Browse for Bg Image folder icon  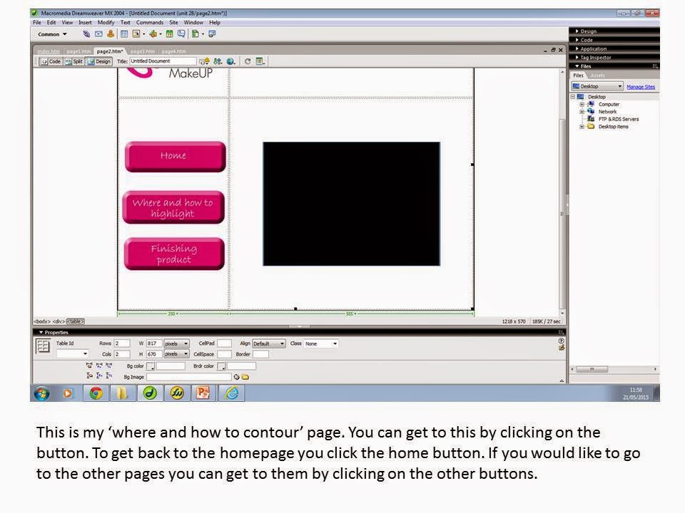245,377
